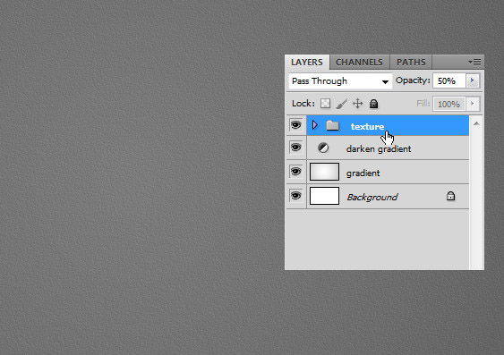Click the darken gradient adjustment layer icon
The image size is (504, 355).
pos(323,148)
